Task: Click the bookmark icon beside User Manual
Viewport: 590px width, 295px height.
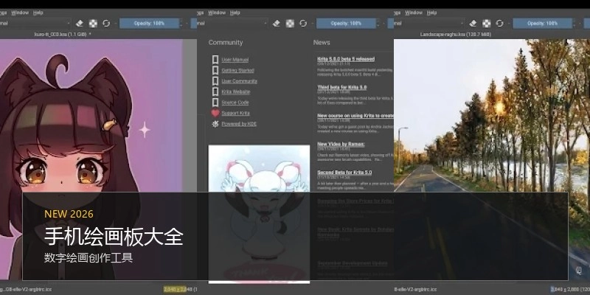Action: coord(215,60)
